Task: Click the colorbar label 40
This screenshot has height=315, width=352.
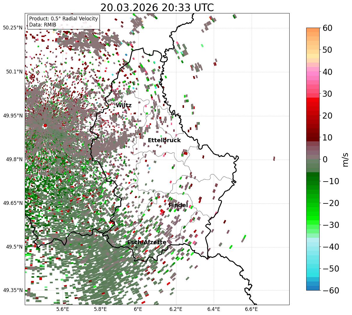Action: 328,72
